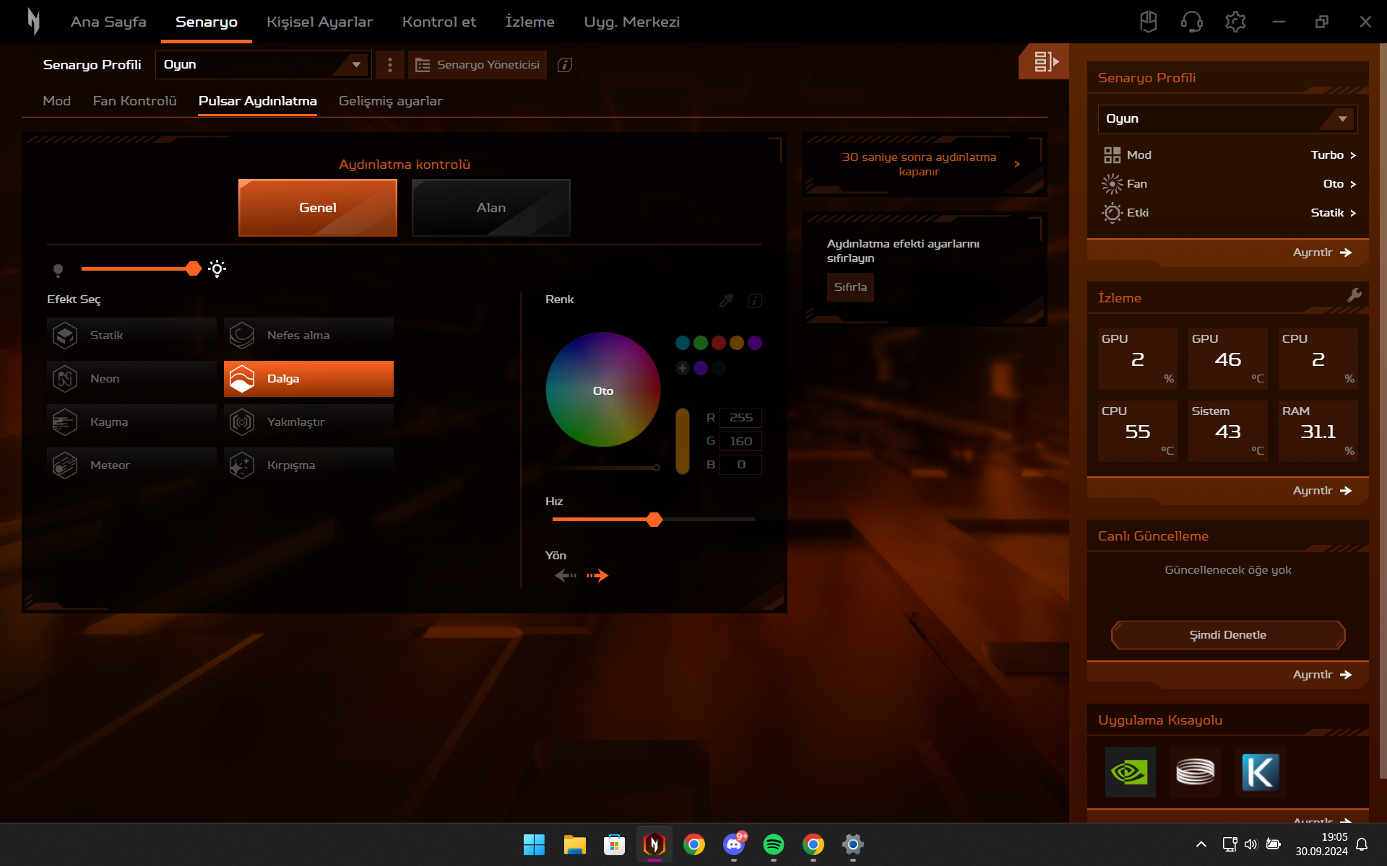The height and width of the screenshot is (866, 1387).
Task: Open the Senaryo Profili Oyun dropdown
Action: (264, 65)
